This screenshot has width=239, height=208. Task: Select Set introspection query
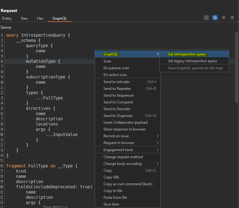[x=187, y=54]
